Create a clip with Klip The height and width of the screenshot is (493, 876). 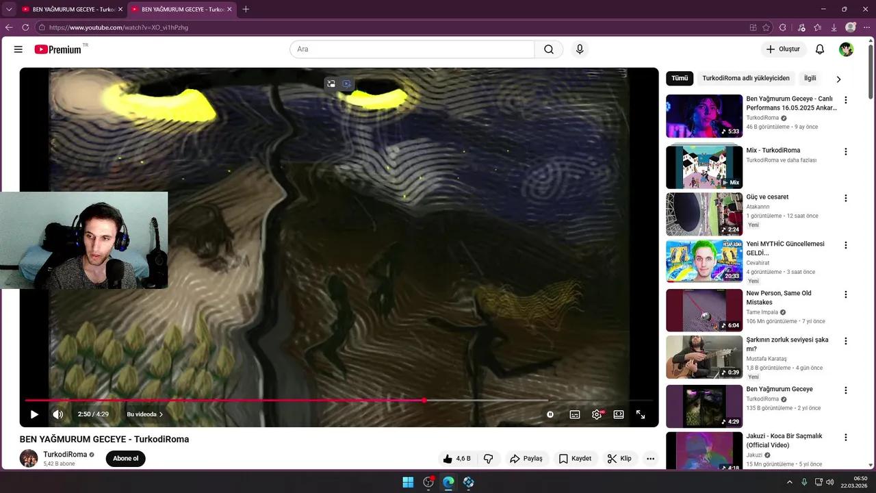coord(619,459)
